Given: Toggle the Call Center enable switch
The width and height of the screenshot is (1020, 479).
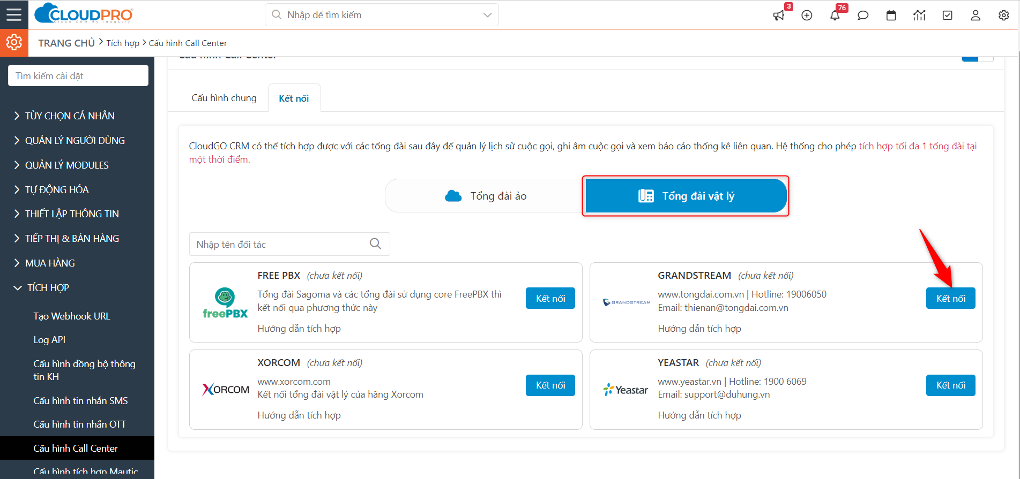Looking at the screenshot, I should (x=978, y=58).
